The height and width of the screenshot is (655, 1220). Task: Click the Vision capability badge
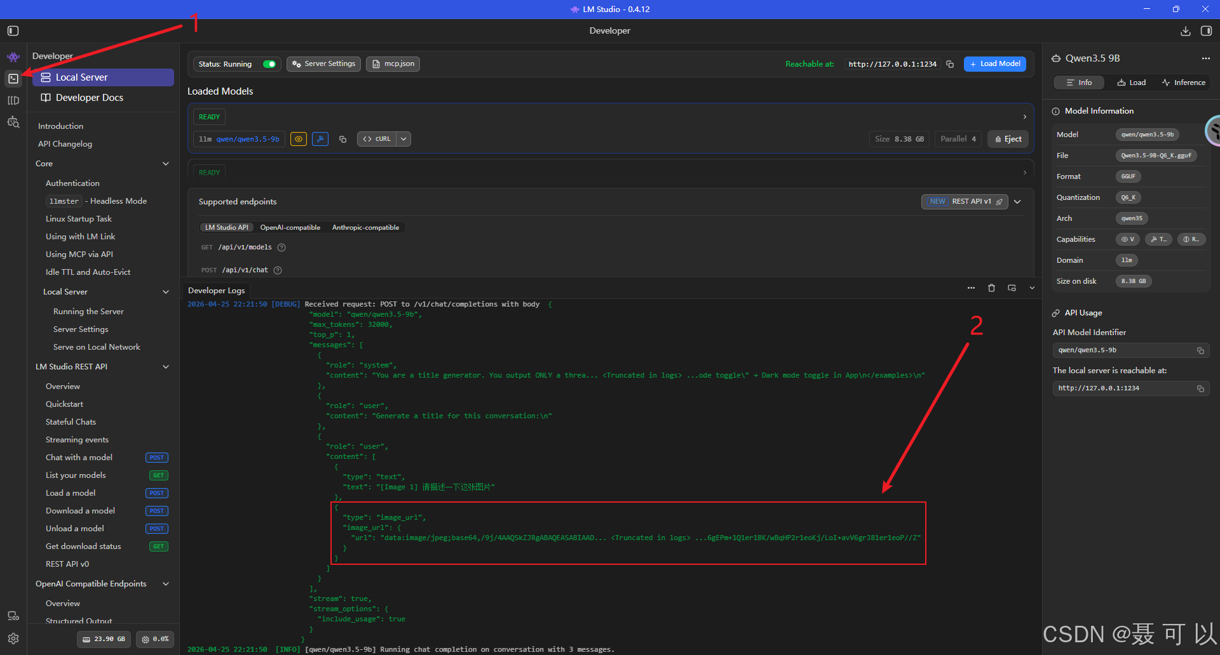(1128, 239)
